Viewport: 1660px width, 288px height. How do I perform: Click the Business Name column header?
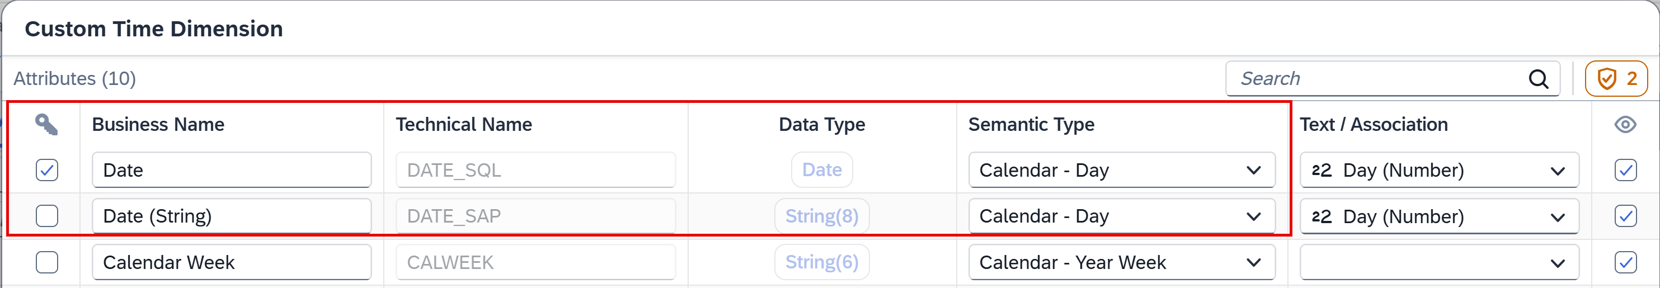coord(158,124)
